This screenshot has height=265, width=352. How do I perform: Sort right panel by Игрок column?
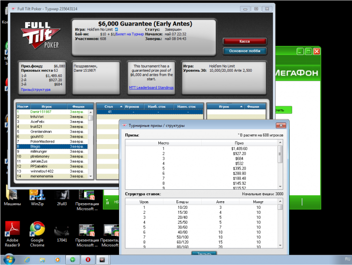[225, 106]
